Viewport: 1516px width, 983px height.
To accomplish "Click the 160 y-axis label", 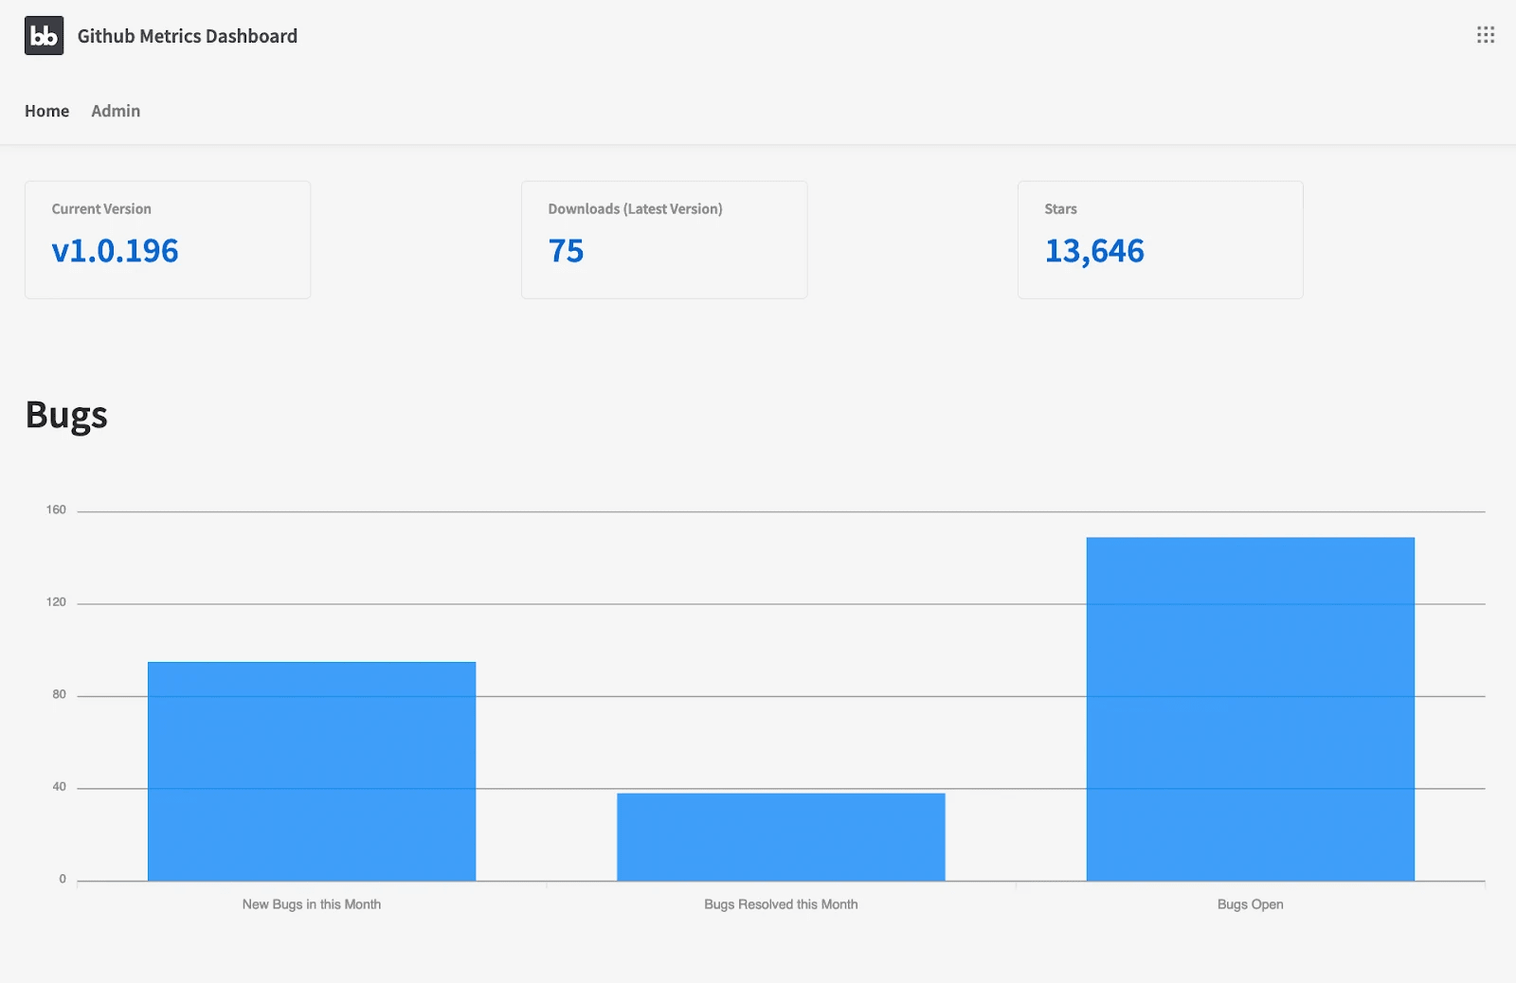I will click(56, 509).
